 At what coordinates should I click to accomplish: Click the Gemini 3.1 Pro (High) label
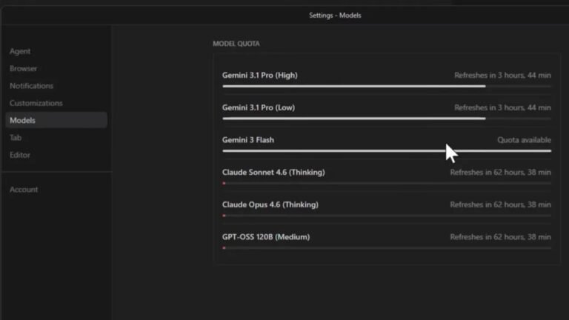260,75
